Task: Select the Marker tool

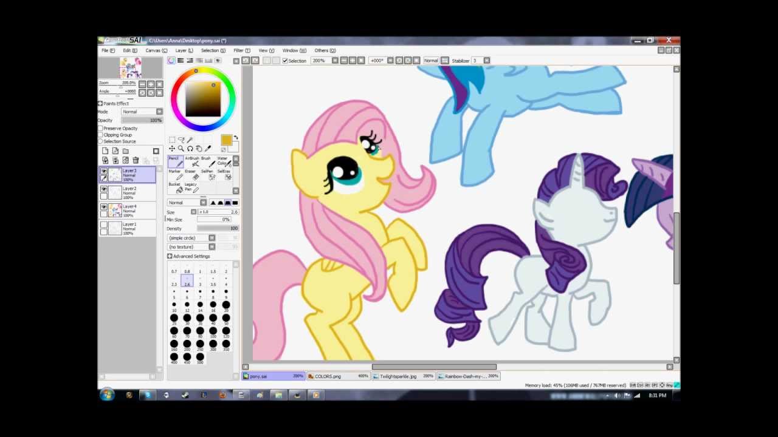Action: pyautogui.click(x=176, y=175)
